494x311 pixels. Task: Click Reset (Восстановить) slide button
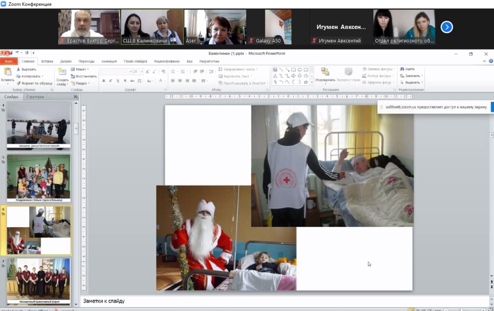[x=83, y=76]
